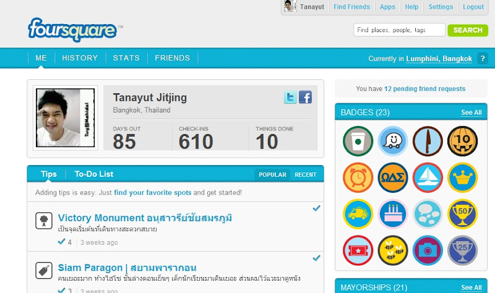
Task: Open the HISTORY tab
Action: coord(80,58)
